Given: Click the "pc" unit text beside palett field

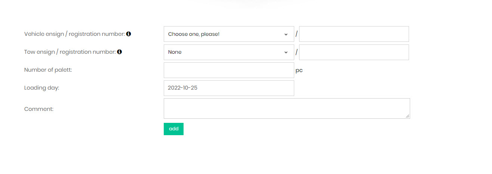Looking at the screenshot, I should pyautogui.click(x=299, y=70).
